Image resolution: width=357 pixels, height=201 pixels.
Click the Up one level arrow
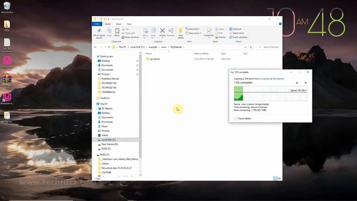tap(109, 47)
